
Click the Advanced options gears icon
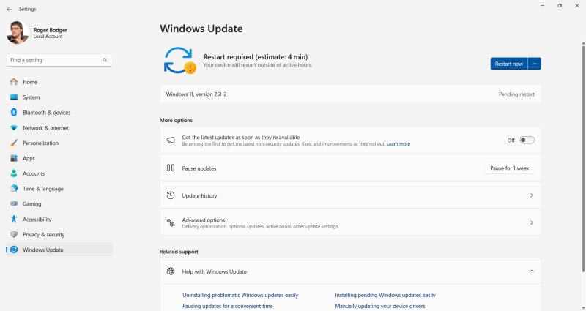(171, 222)
